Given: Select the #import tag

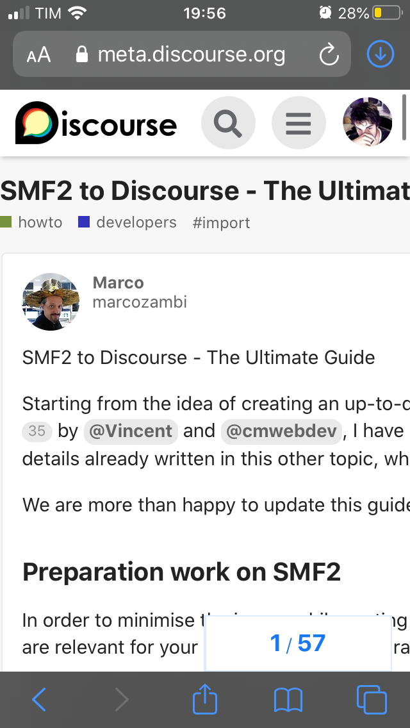Looking at the screenshot, I should (x=221, y=222).
